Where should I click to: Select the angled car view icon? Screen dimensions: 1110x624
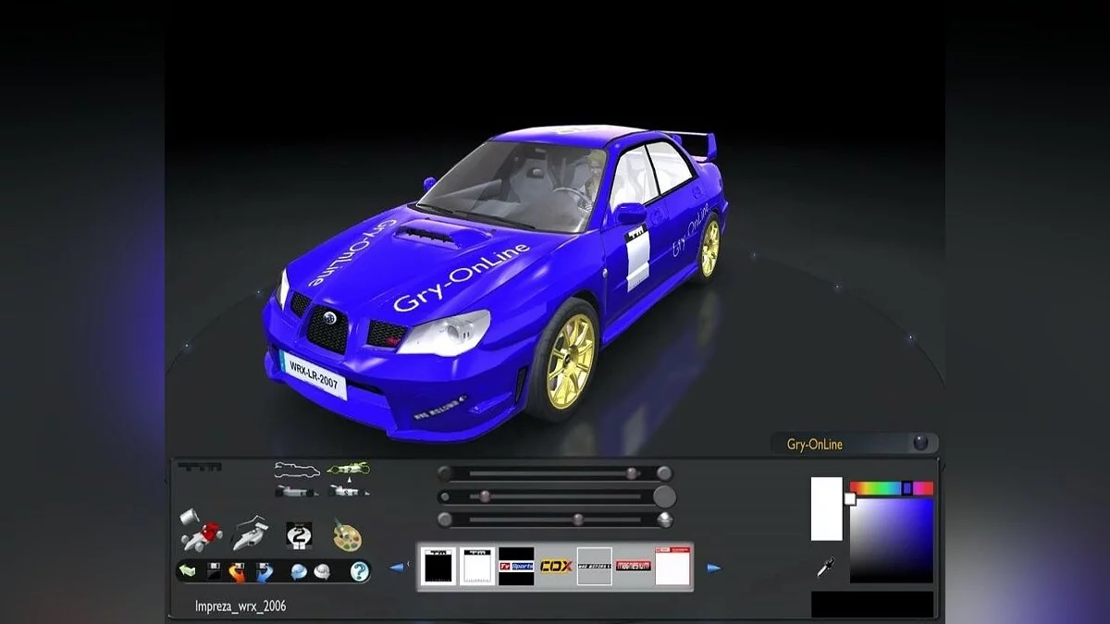point(348,490)
